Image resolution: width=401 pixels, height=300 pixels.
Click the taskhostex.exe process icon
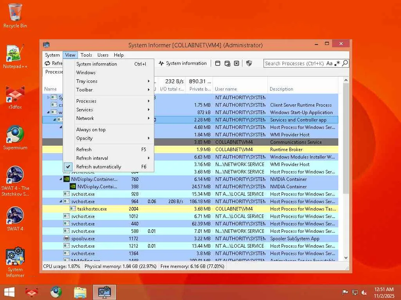click(x=72, y=209)
